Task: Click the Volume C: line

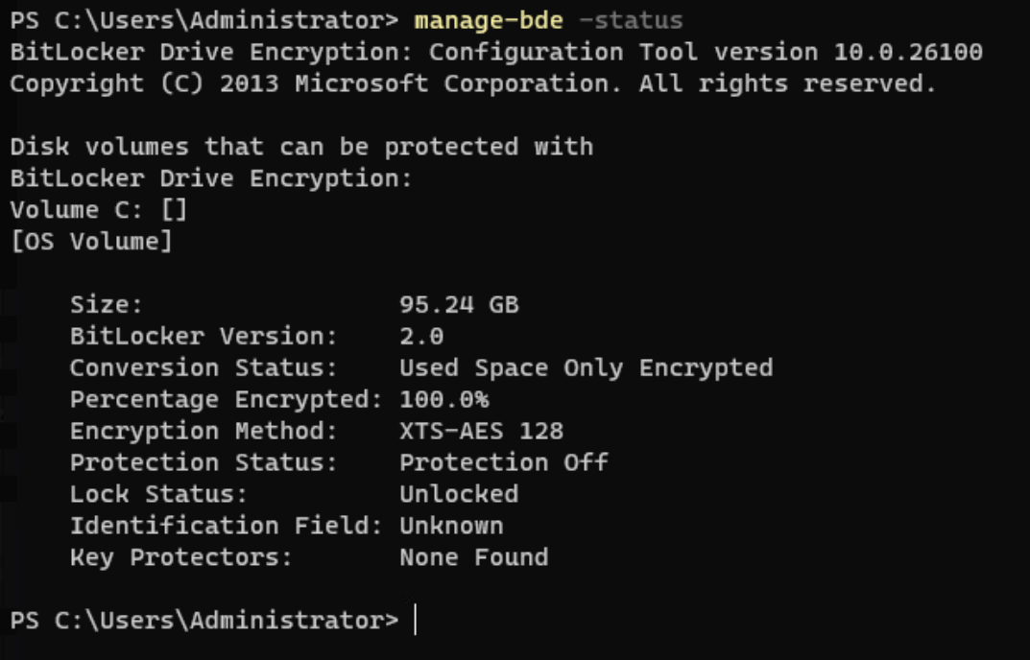Action: 98,209
